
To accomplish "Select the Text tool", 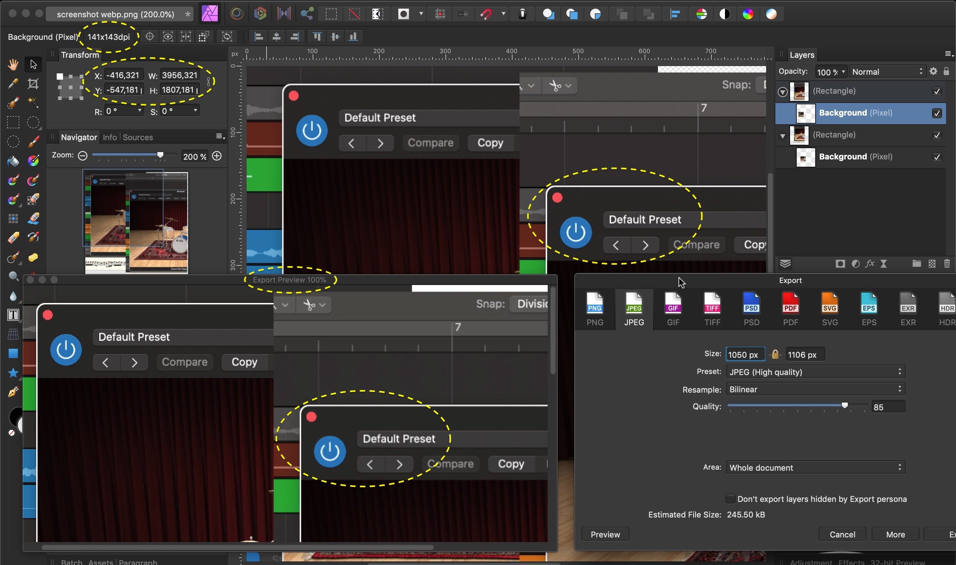I will point(13,315).
